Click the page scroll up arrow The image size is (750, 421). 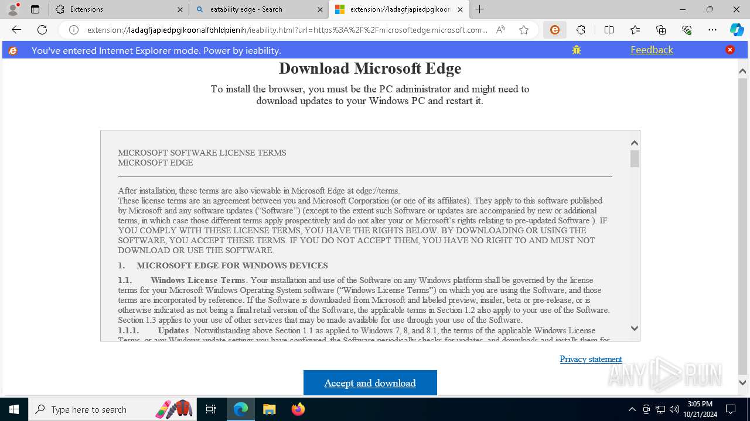pos(742,71)
